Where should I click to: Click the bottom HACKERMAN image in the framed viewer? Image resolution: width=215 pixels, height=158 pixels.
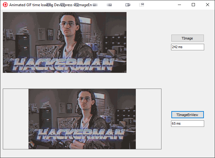click(x=82, y=119)
